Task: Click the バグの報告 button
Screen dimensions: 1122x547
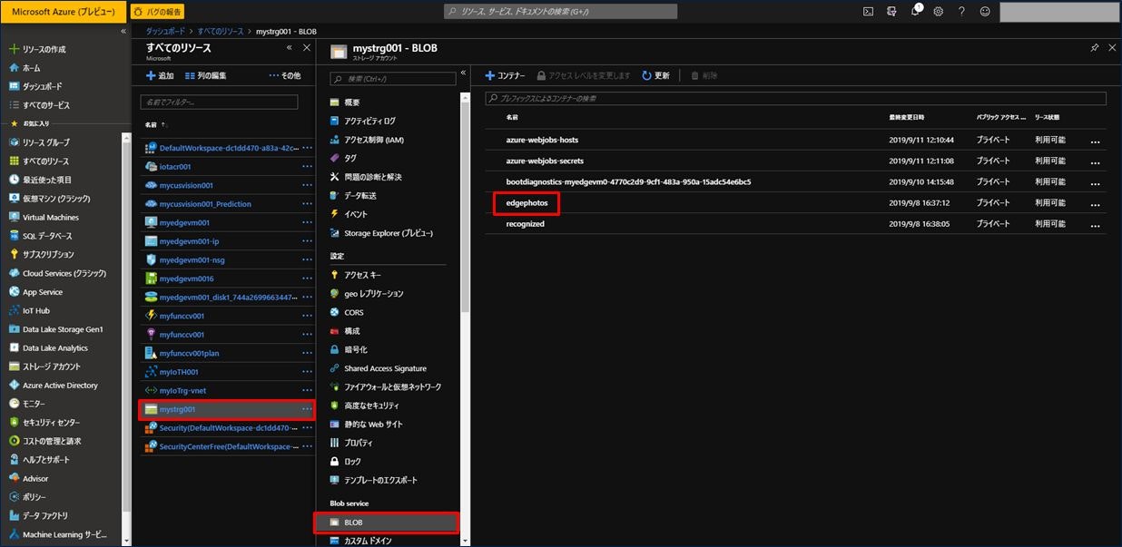Action: [157, 12]
